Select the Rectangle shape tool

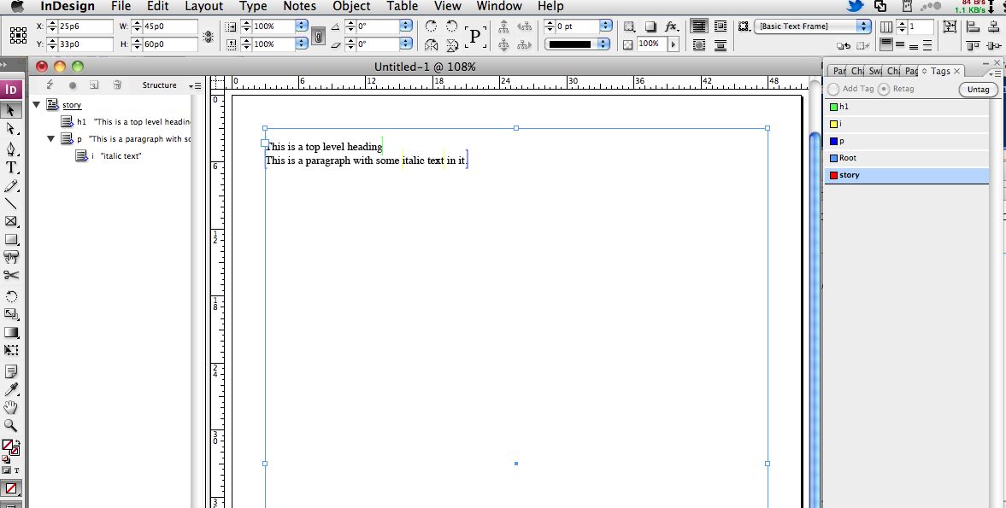click(10, 240)
